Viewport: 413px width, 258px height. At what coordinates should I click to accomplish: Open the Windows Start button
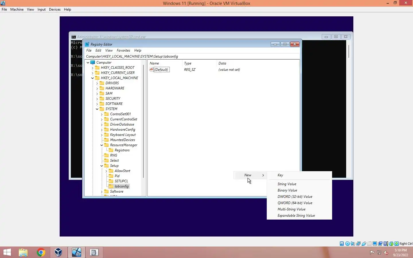[7, 252]
